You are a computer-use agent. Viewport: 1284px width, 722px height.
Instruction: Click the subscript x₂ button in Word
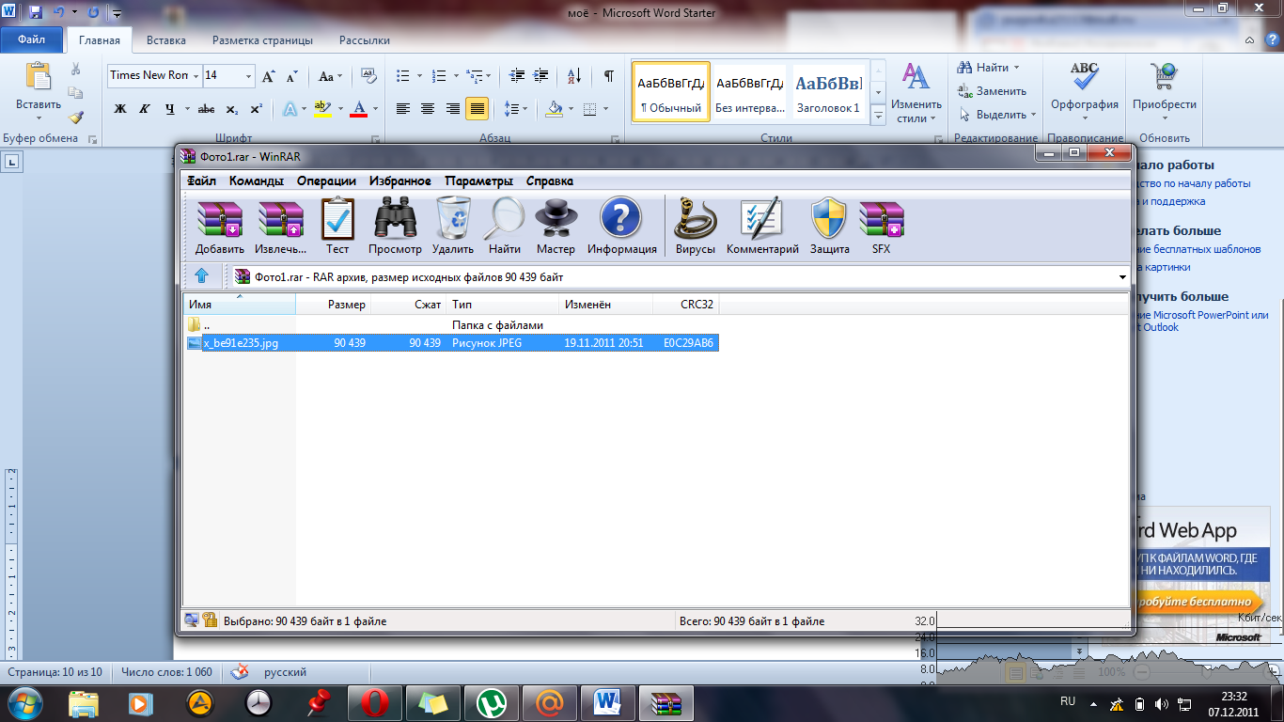point(231,109)
